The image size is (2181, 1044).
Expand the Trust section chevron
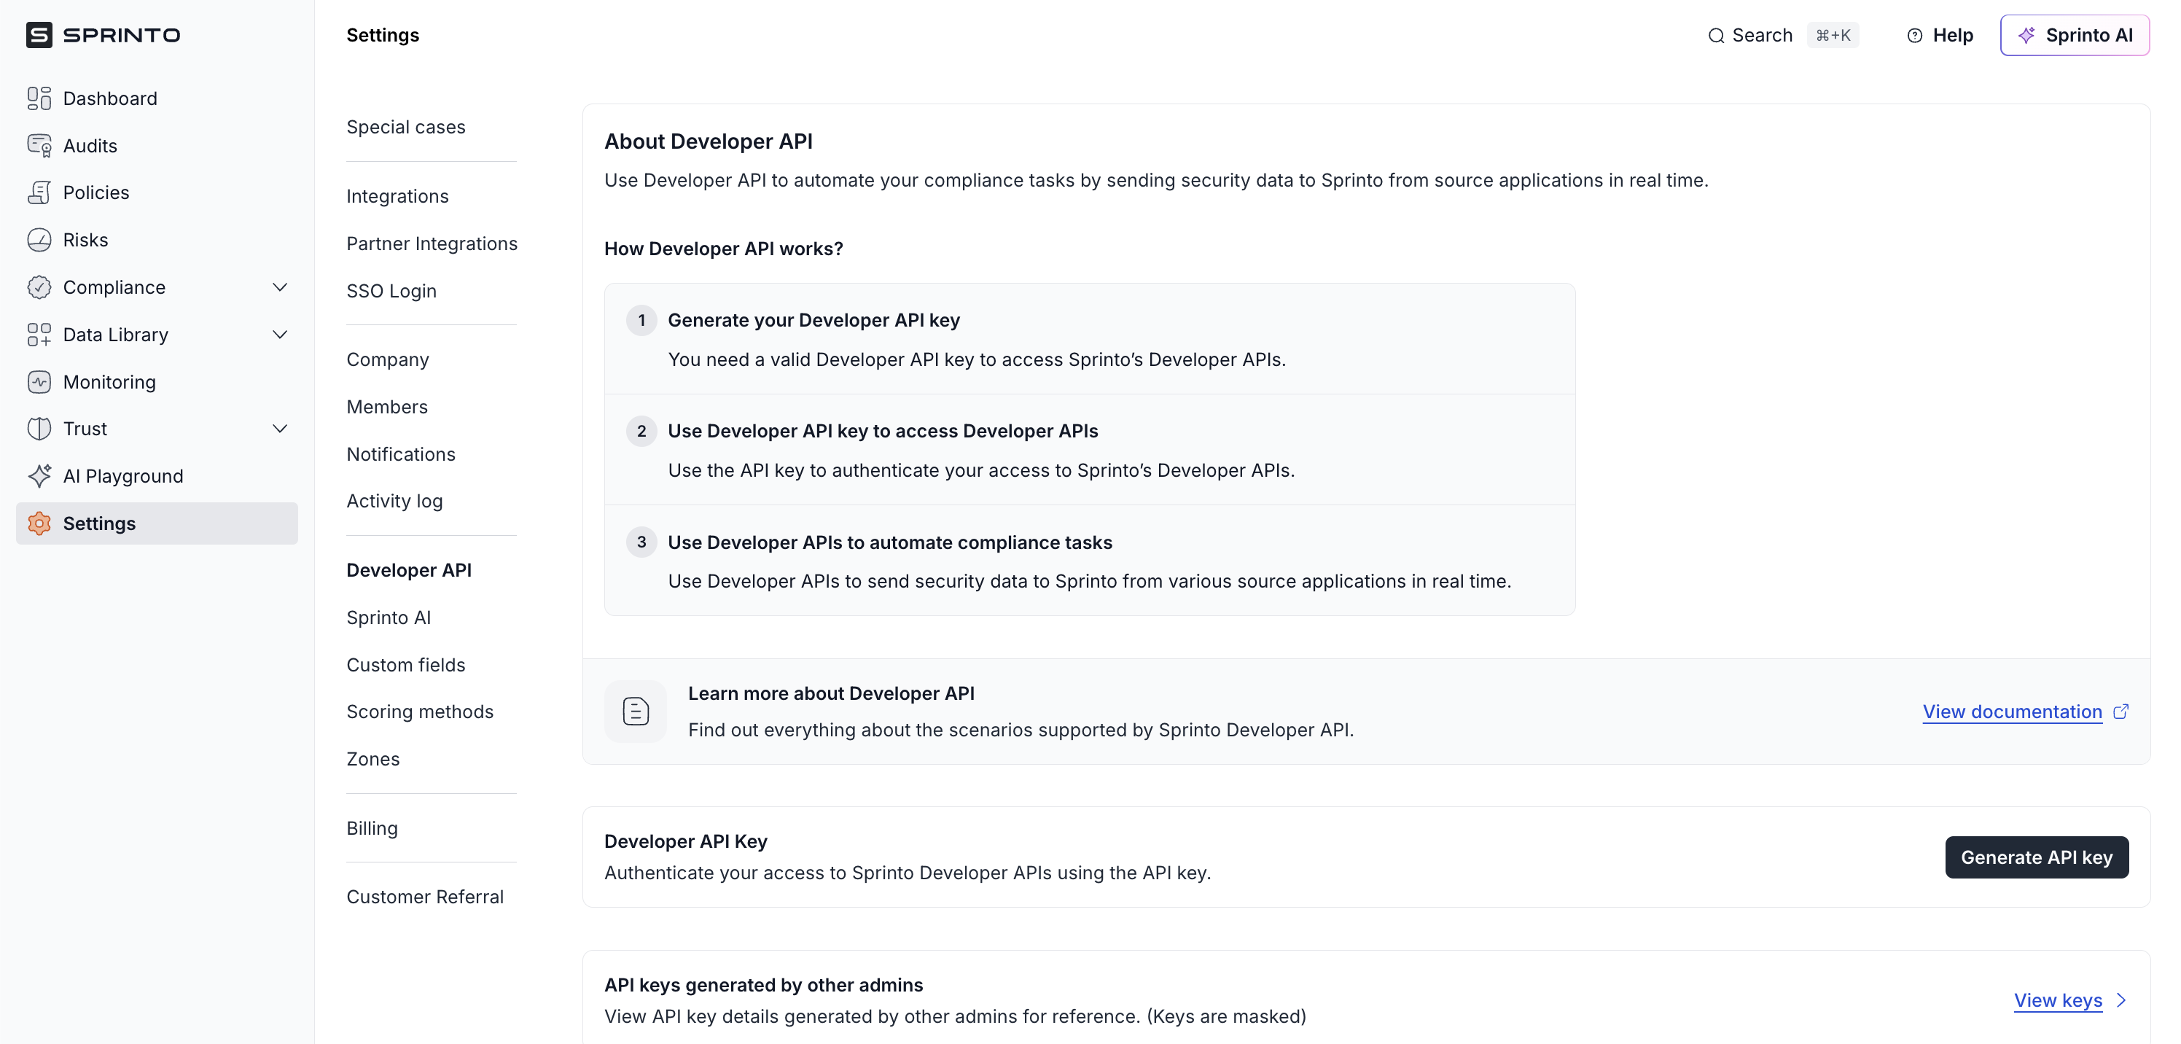280,429
